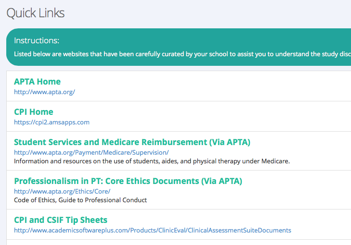The image size is (351, 245).
Task: Click empty row below CPI and CSIF Tip Sheets
Action: pyautogui.click(x=178, y=242)
